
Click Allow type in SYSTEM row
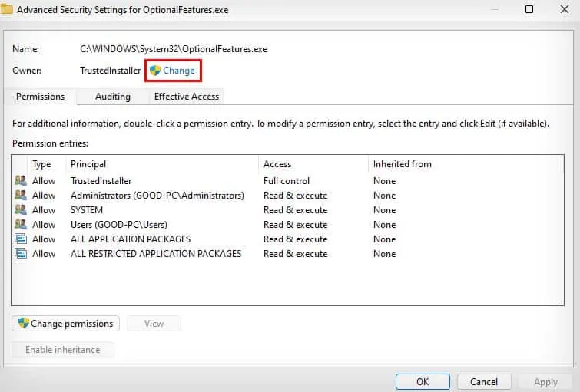[x=44, y=210]
